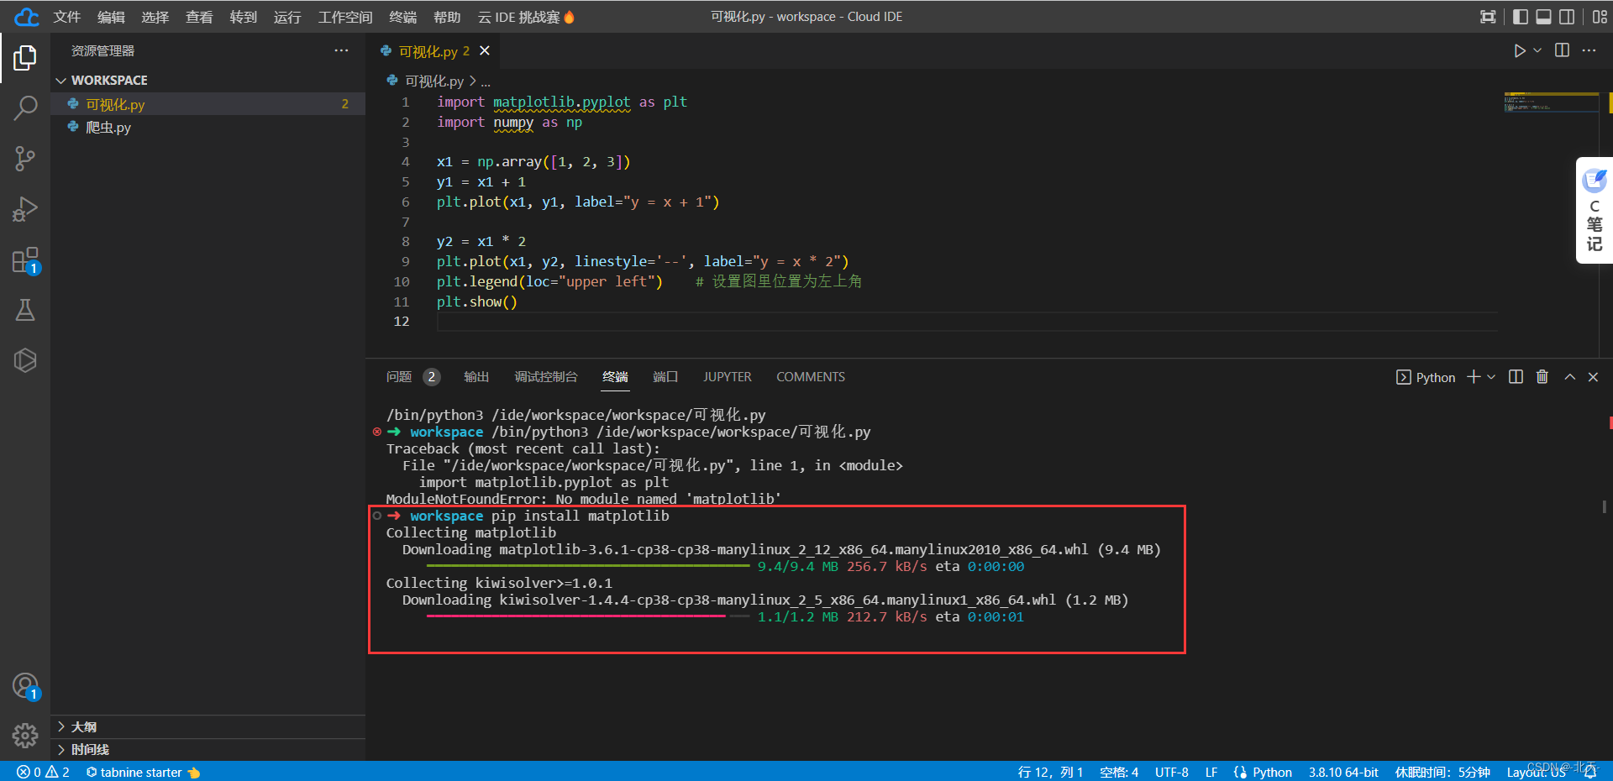The height and width of the screenshot is (781, 1613).
Task: Click the C笔记 side widget
Action: tap(1594, 210)
